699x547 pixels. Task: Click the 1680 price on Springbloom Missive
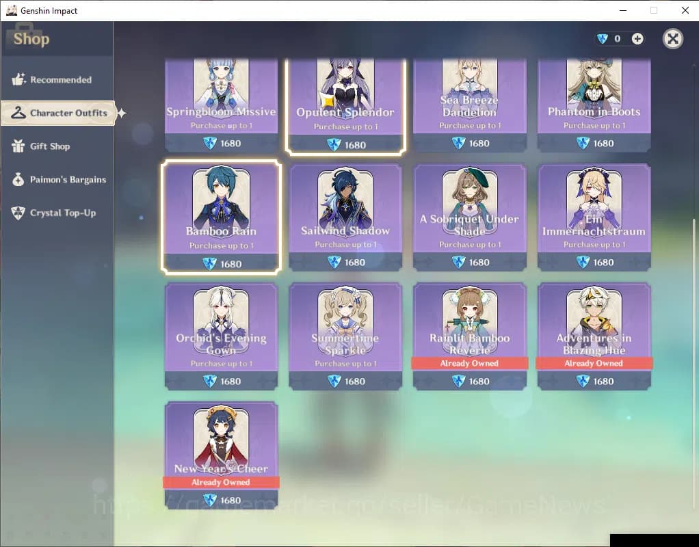(230, 144)
